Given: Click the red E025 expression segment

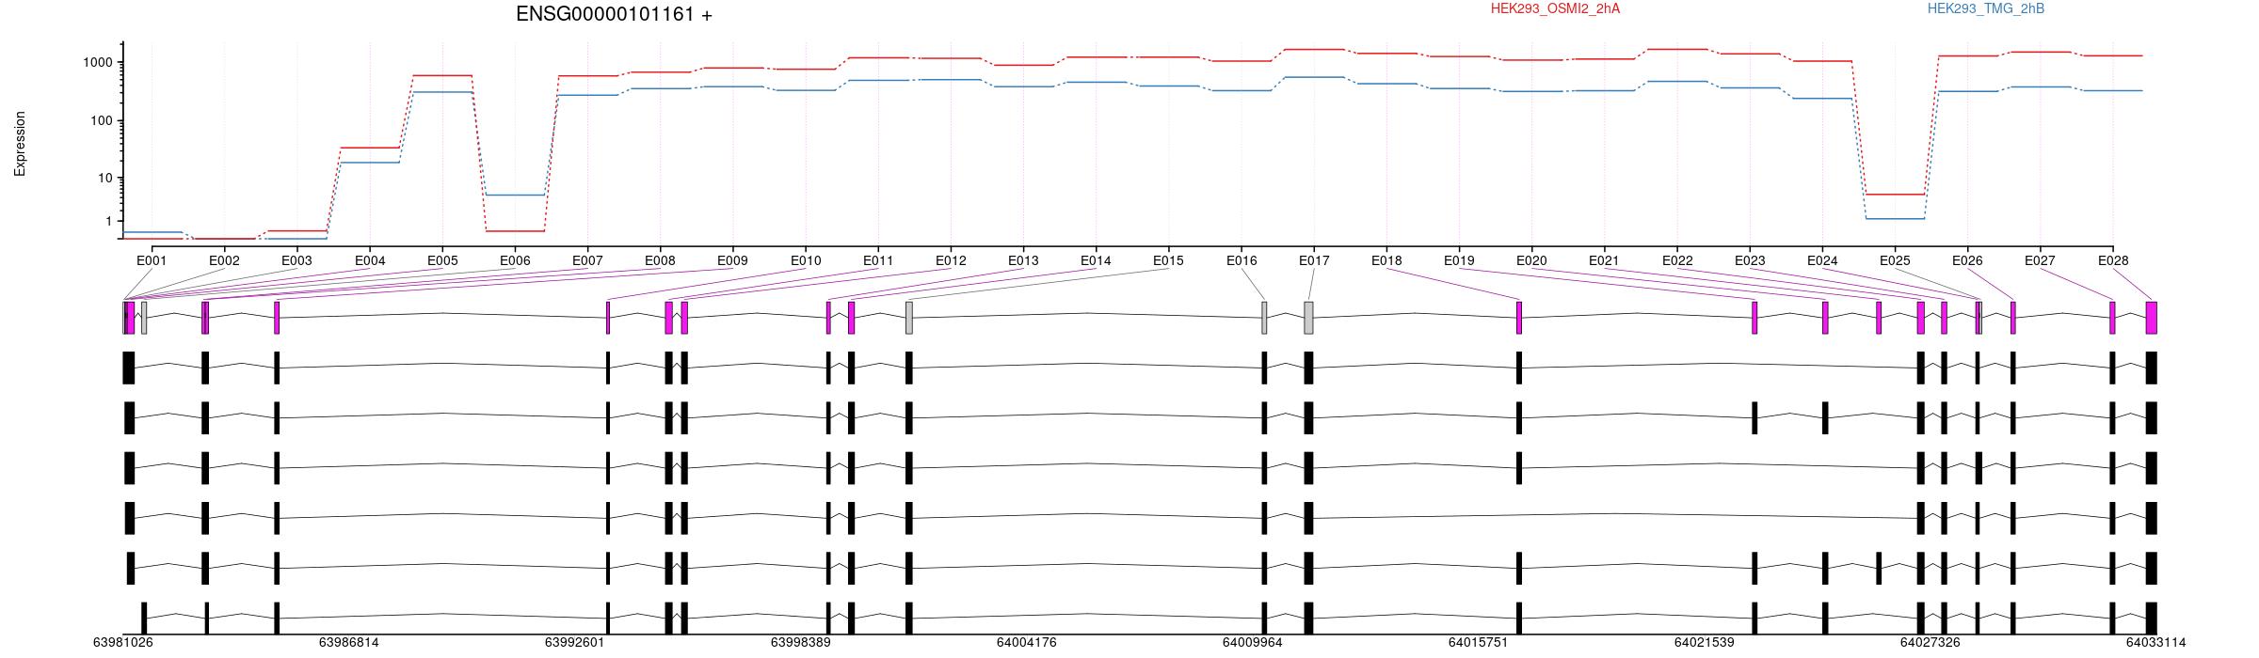Looking at the screenshot, I should coord(1895,195).
